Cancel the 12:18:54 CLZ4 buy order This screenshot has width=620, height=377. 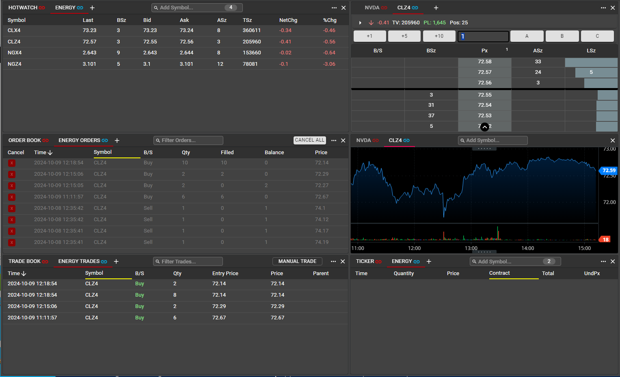(x=12, y=163)
